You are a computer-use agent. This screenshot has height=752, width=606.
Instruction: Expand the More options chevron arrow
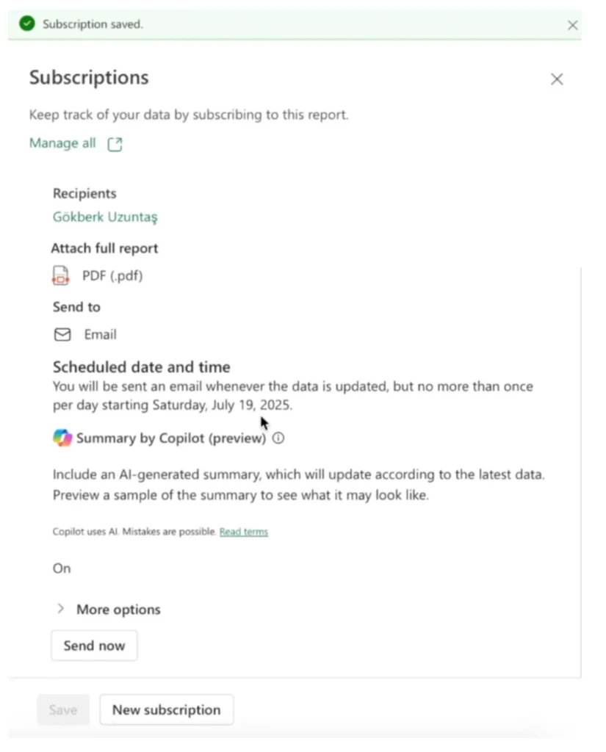61,609
